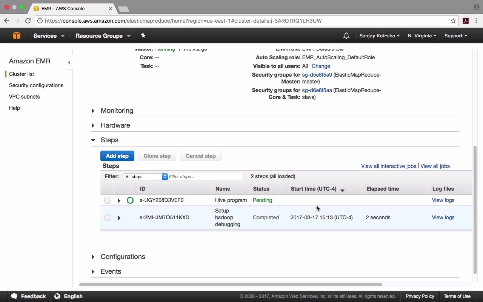Click the green pending status circle icon
Image resolution: width=483 pixels, height=302 pixels.
point(130,200)
